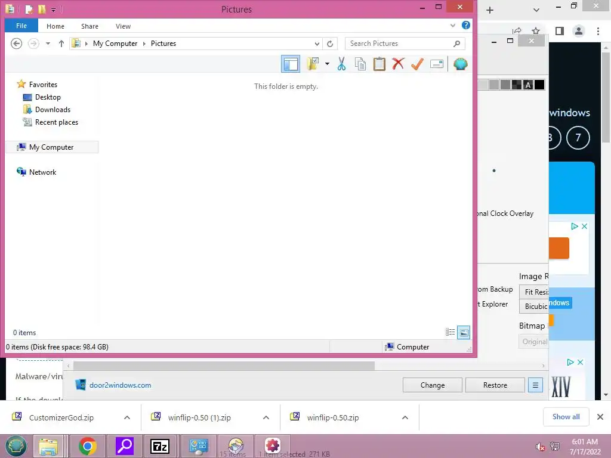
Task: Select the black color swatch
Action: tap(539, 85)
